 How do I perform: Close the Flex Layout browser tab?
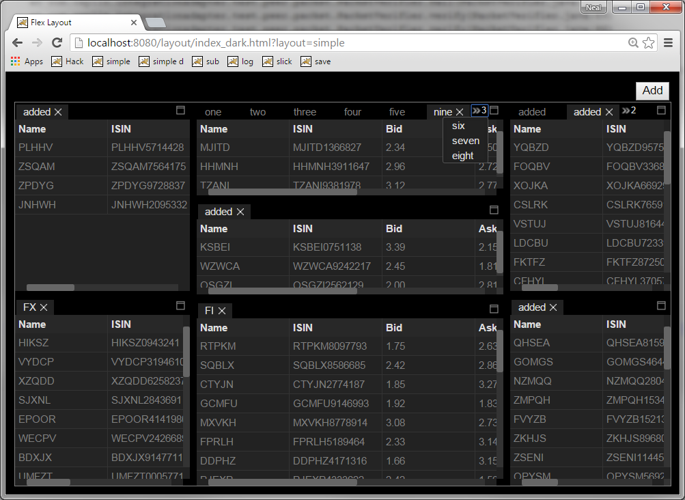134,23
